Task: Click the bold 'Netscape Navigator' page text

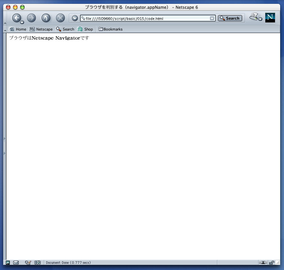Action: [x=56, y=38]
